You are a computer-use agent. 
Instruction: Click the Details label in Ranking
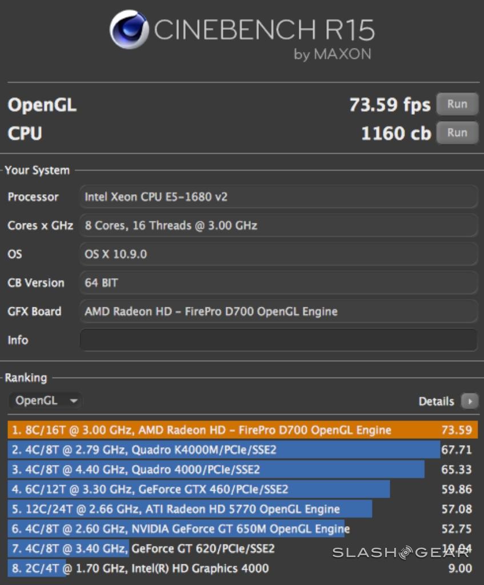click(x=436, y=402)
